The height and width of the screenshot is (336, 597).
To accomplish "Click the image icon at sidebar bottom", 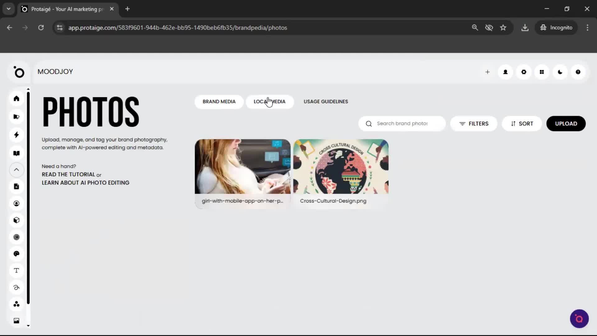I will 16,320.
